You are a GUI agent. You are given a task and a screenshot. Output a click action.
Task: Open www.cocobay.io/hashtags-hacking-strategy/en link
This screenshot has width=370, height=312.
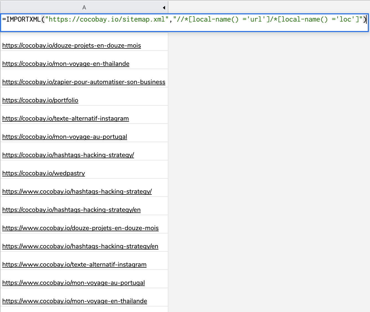tap(80, 246)
